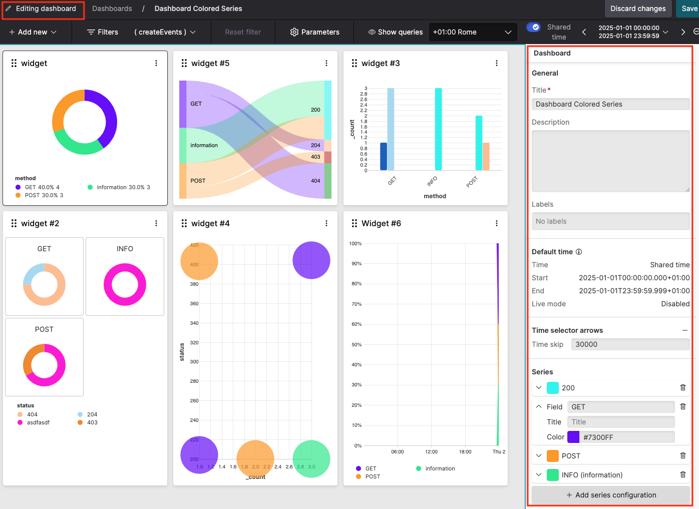This screenshot has height=509, width=699.
Task: Go to previous time range arrow
Action: tap(584, 32)
